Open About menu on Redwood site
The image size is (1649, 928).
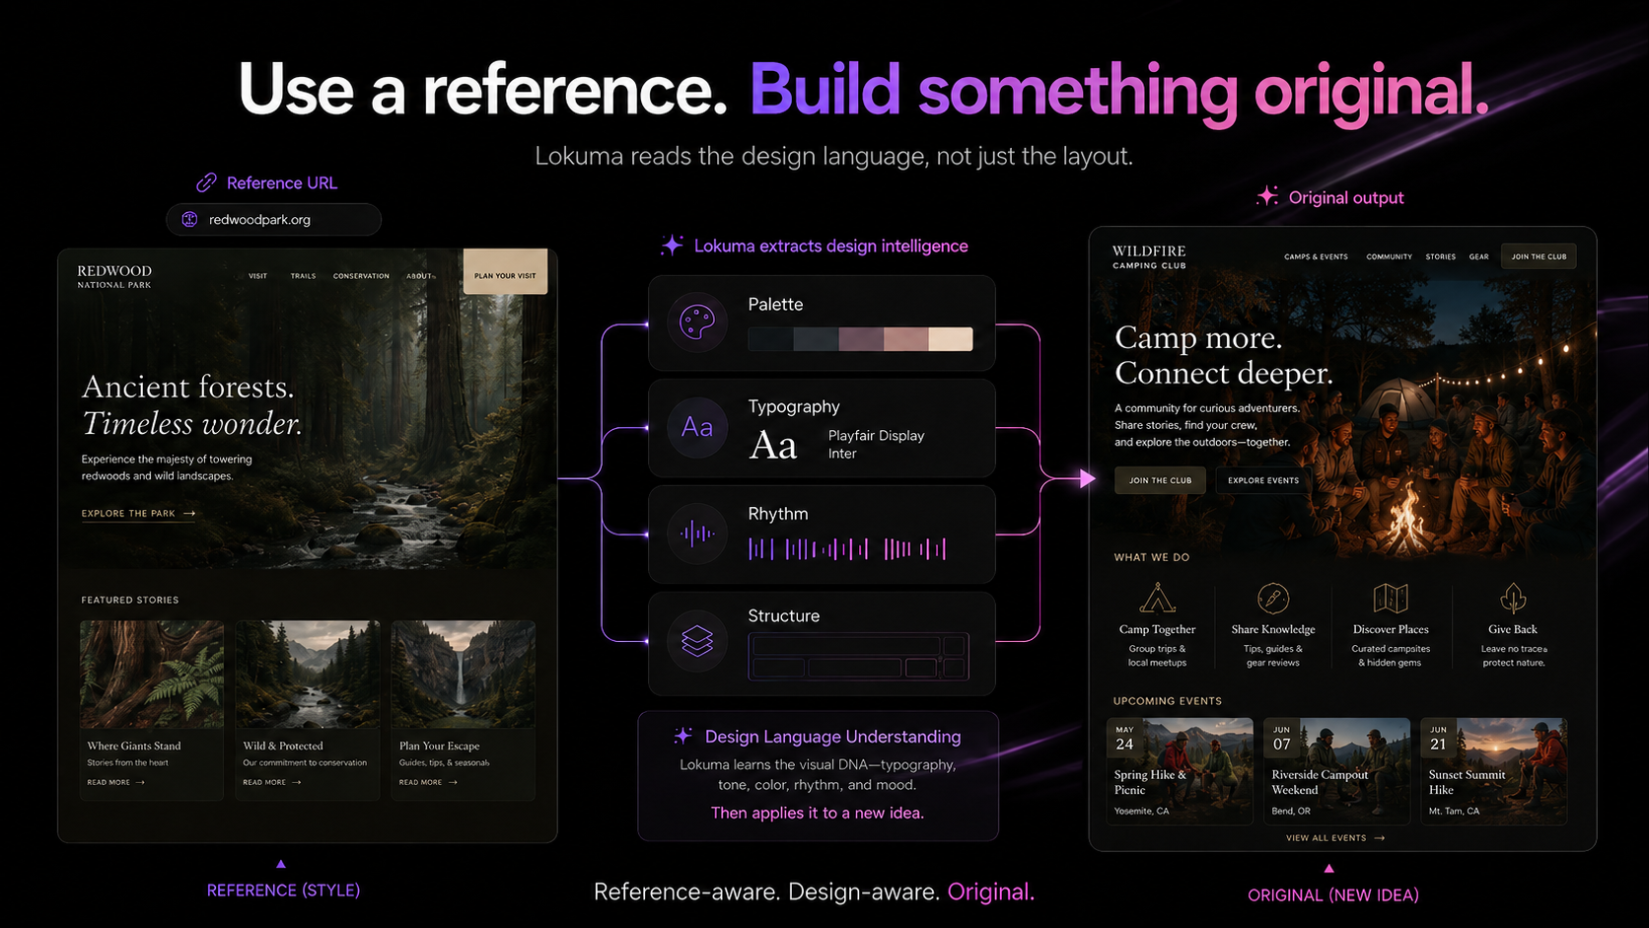click(419, 276)
